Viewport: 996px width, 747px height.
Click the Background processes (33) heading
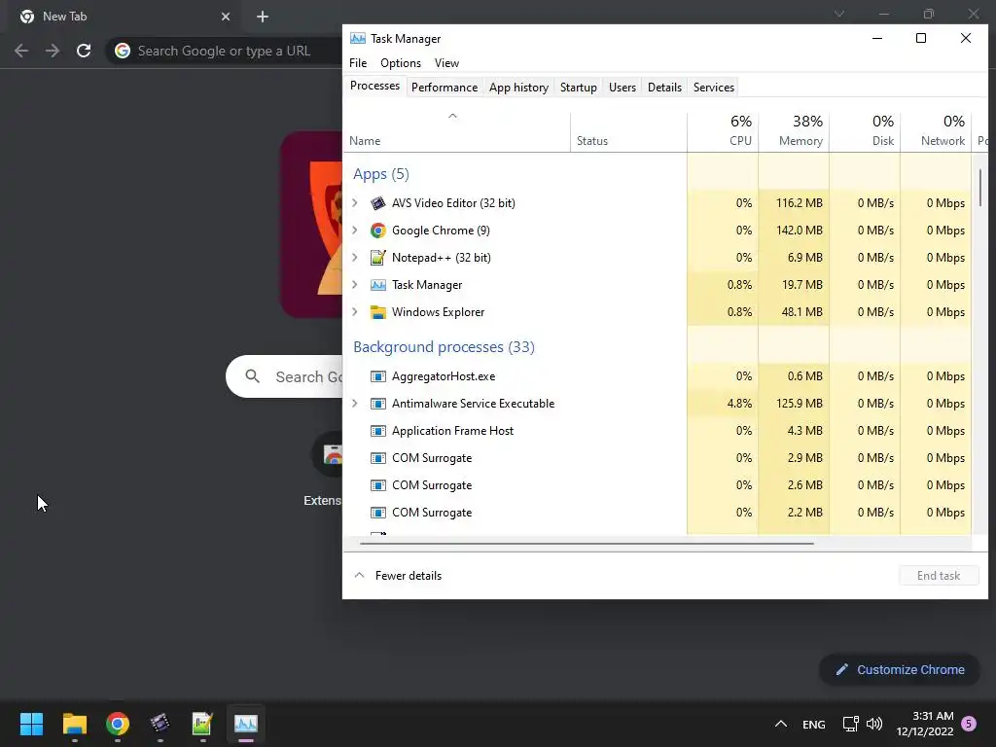444,347
